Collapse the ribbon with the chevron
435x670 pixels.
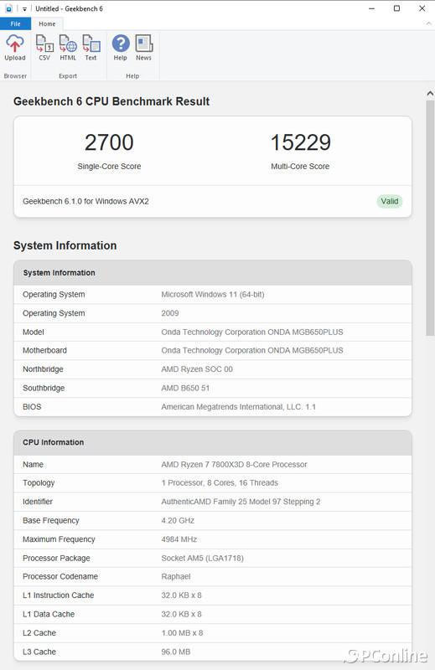pyautogui.click(x=428, y=23)
